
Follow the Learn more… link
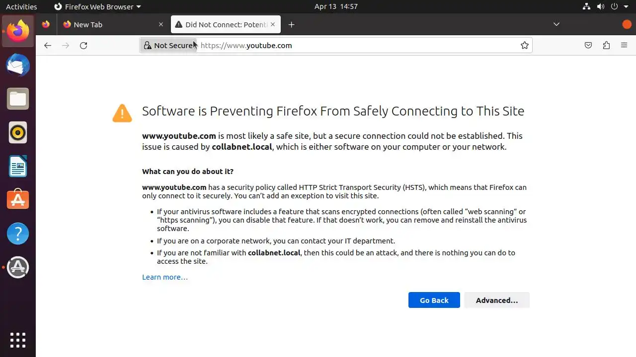click(165, 277)
